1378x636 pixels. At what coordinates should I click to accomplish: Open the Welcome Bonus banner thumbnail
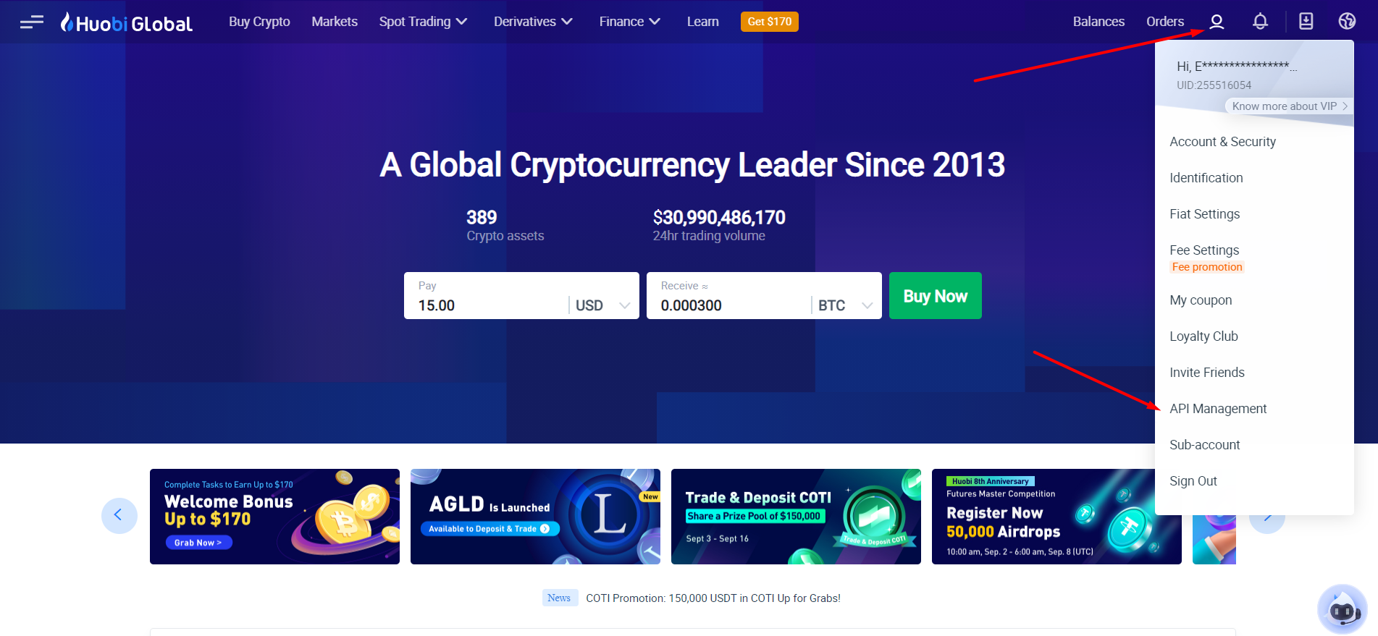[x=274, y=517]
